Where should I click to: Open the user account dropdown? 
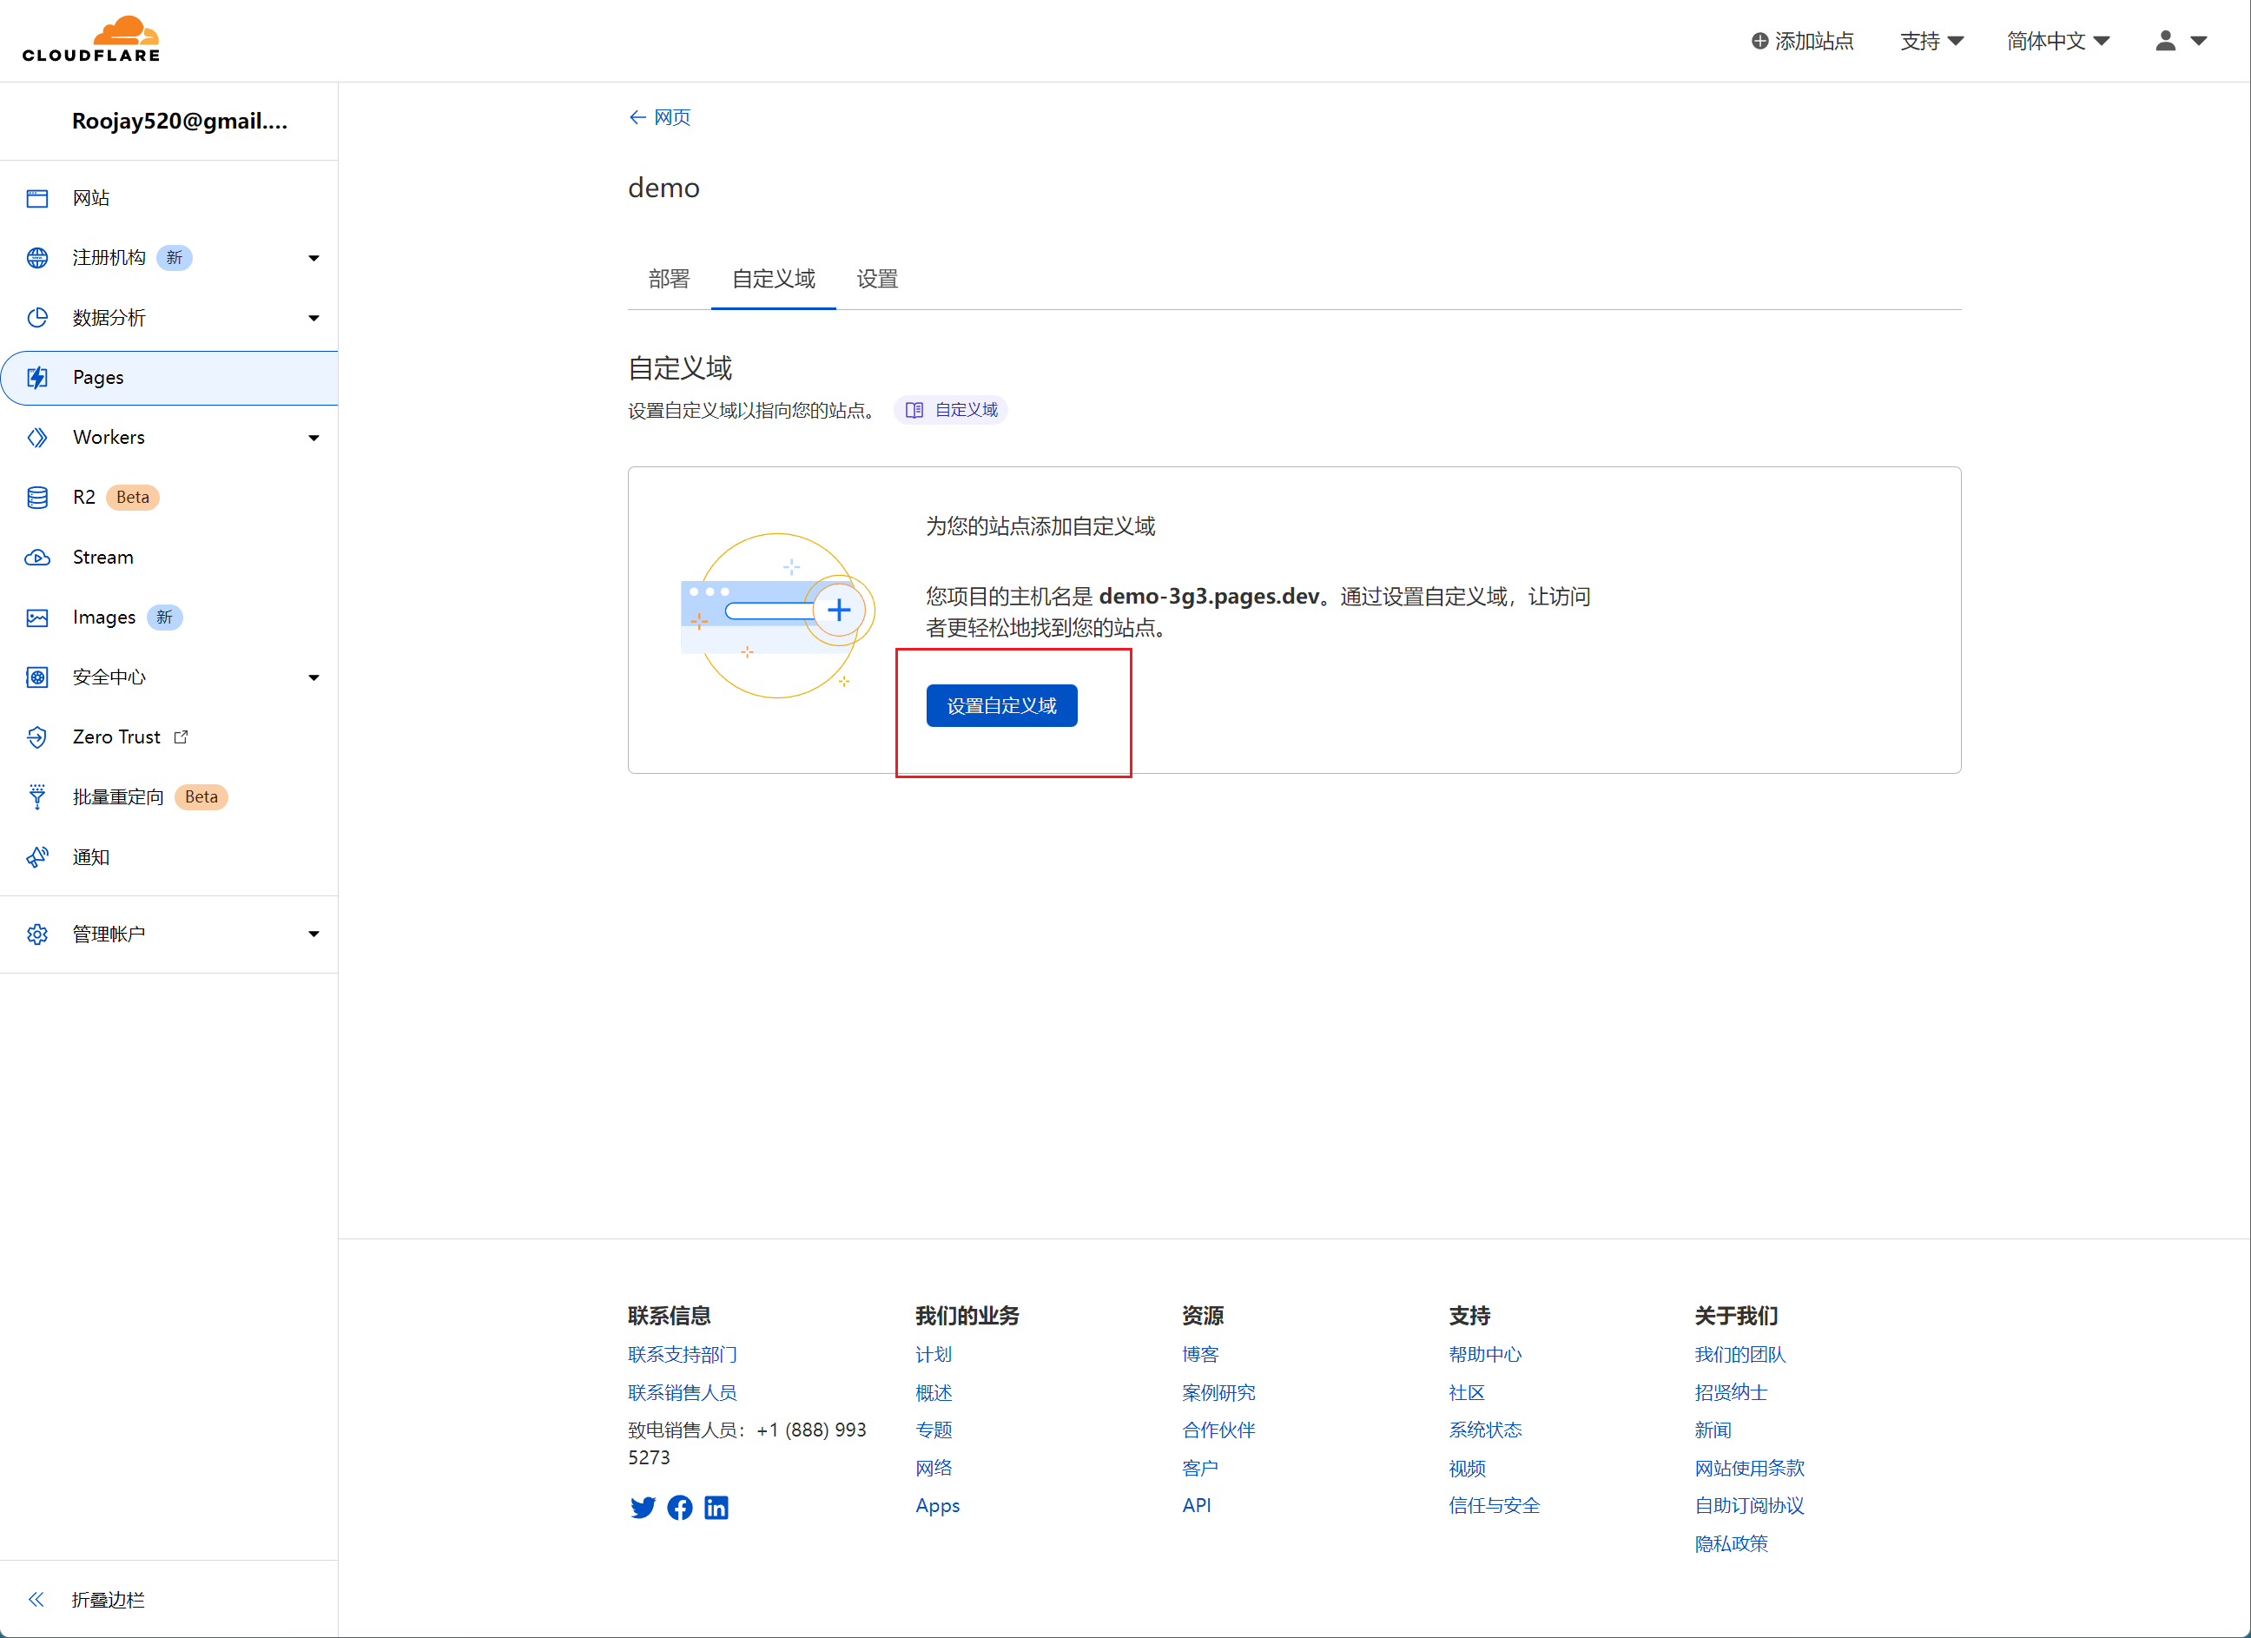(2181, 41)
